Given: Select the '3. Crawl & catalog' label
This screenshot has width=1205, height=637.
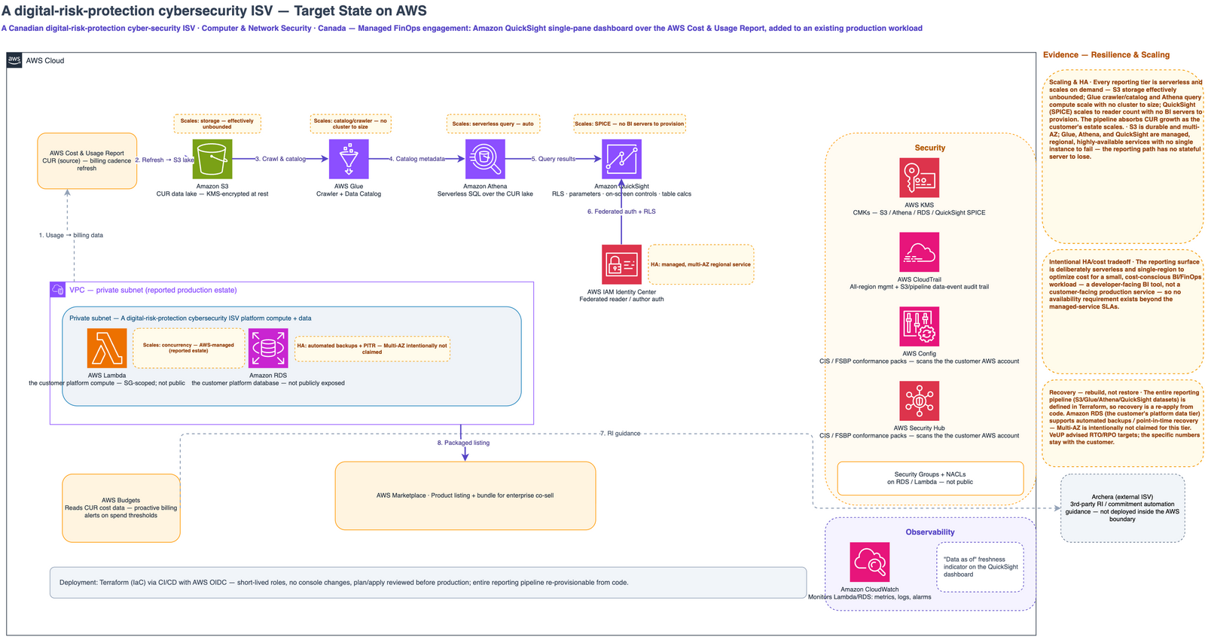Looking at the screenshot, I should coord(280,159).
